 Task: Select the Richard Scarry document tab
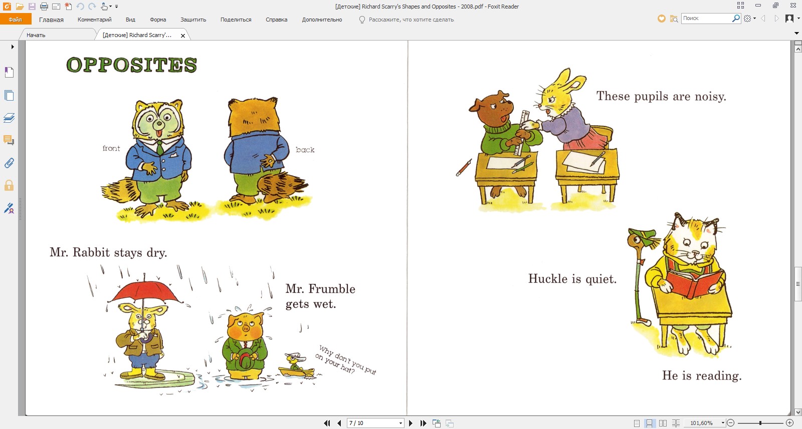[x=137, y=35]
